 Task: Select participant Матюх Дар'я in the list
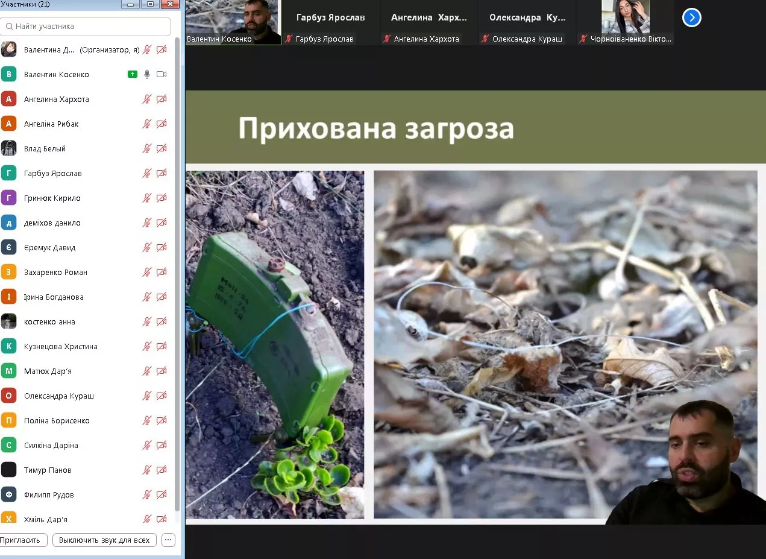point(48,371)
